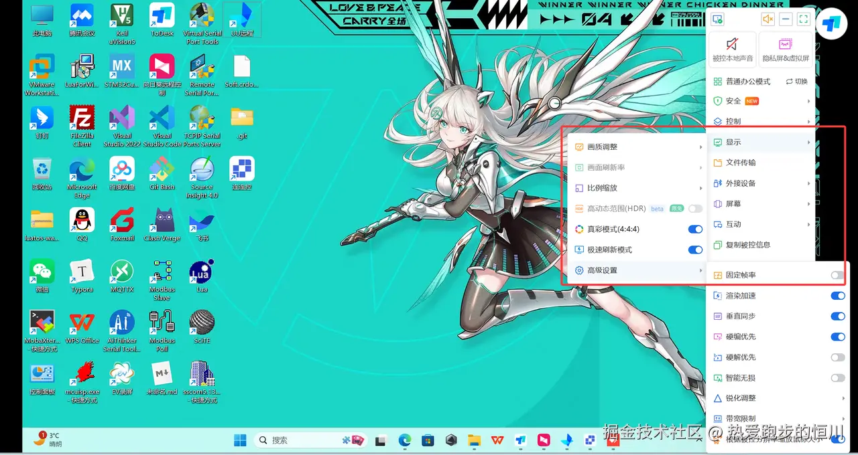Click the 高动态范围(HDR) toggle switch
Screen dimensions: 858x455
pyautogui.click(x=695, y=209)
